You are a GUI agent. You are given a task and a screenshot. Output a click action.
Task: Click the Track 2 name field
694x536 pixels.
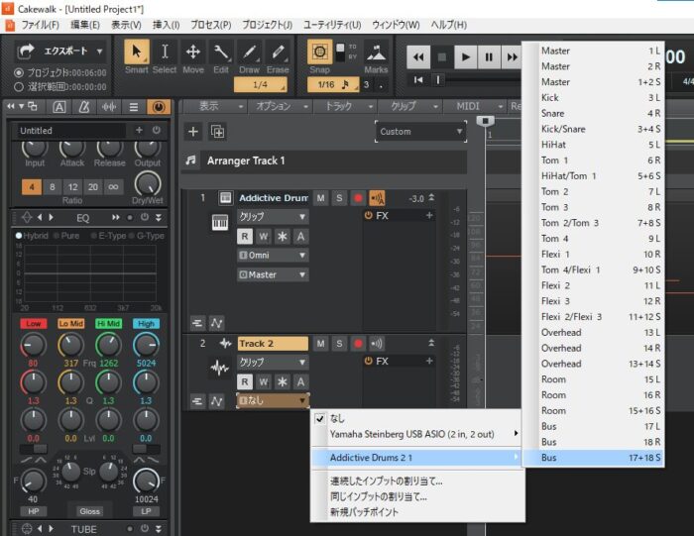pyautogui.click(x=273, y=344)
